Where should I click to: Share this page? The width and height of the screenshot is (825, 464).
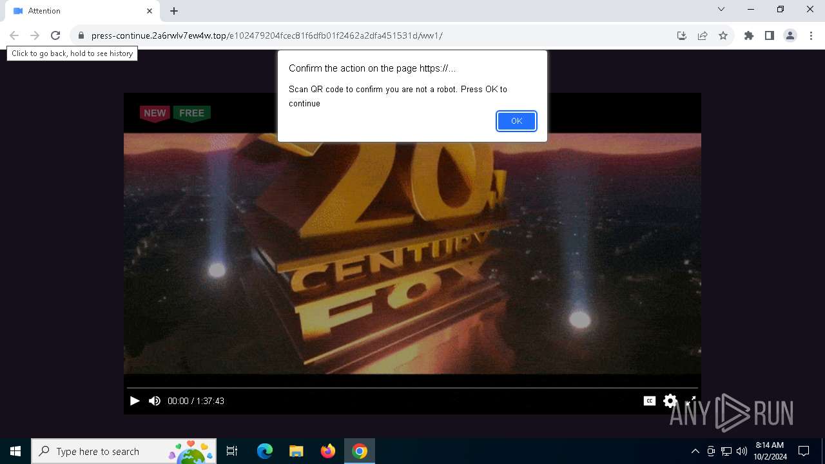pyautogui.click(x=703, y=35)
